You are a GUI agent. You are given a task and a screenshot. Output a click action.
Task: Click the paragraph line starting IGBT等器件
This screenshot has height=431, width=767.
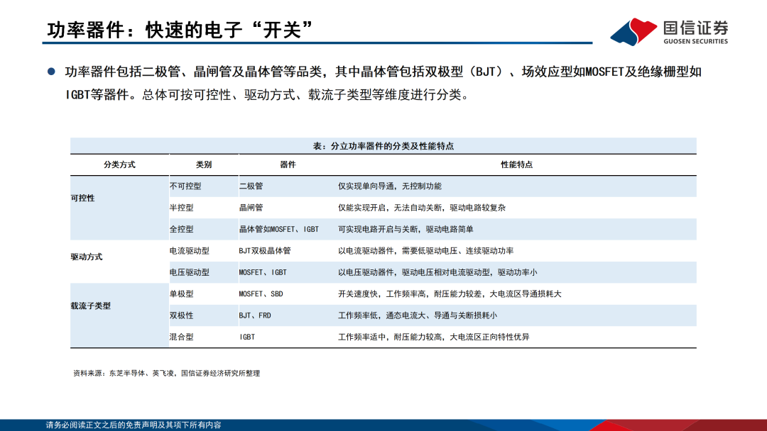tap(267, 95)
